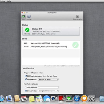Toggle the 'Show alert(s):' checkbox
This screenshot has width=104, height=104.
(26, 91)
